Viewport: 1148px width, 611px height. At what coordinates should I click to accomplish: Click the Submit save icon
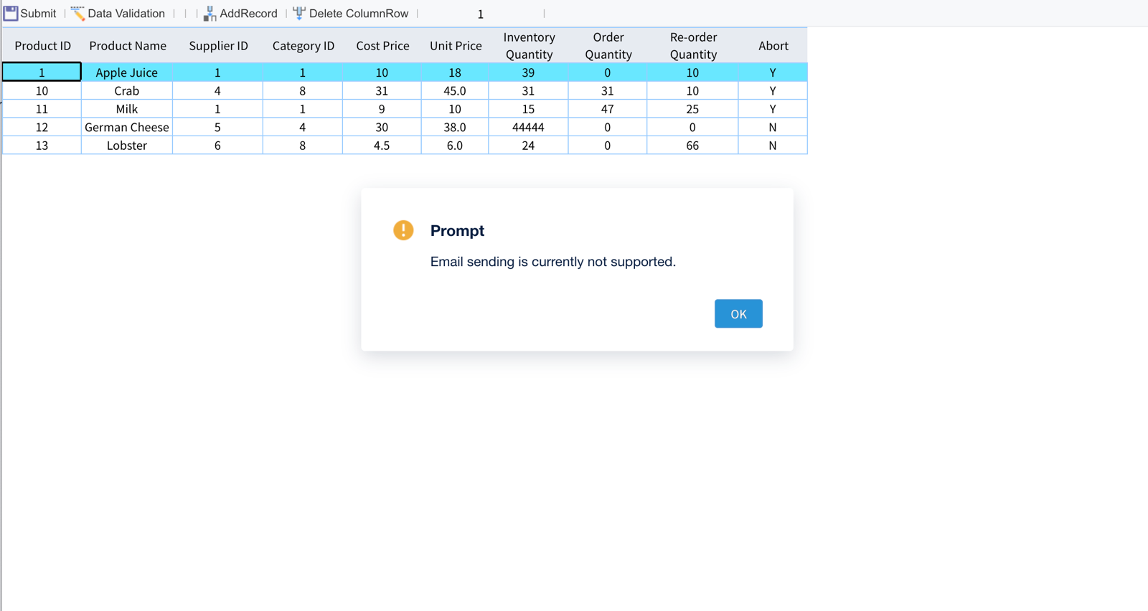tap(11, 14)
